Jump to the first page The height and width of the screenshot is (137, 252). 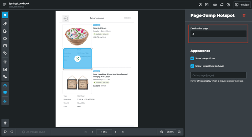[86, 132]
